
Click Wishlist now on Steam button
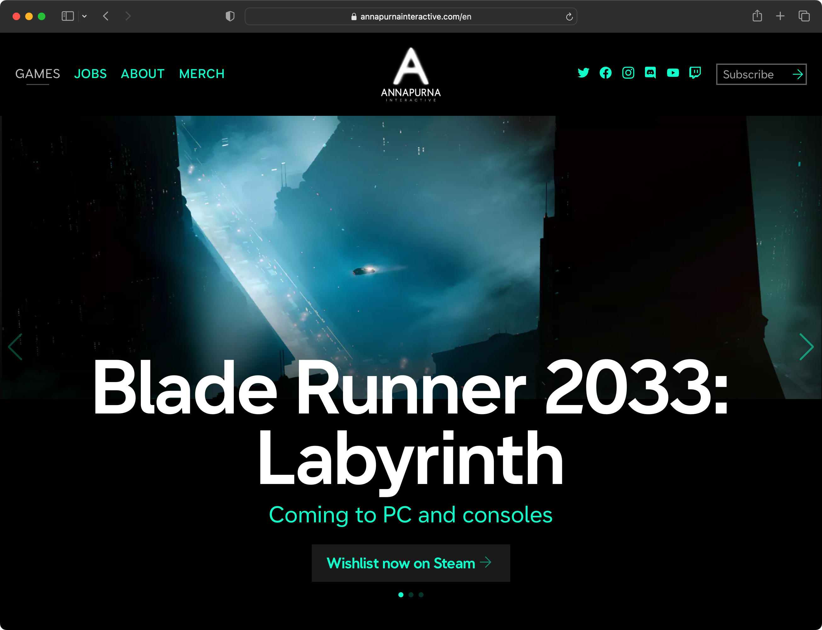pos(411,563)
